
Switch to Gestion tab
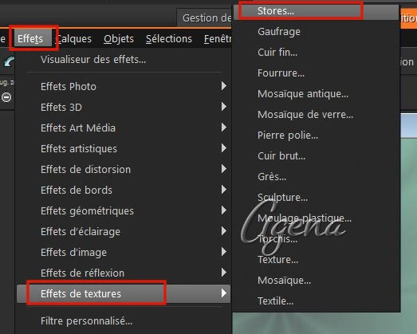click(x=205, y=18)
